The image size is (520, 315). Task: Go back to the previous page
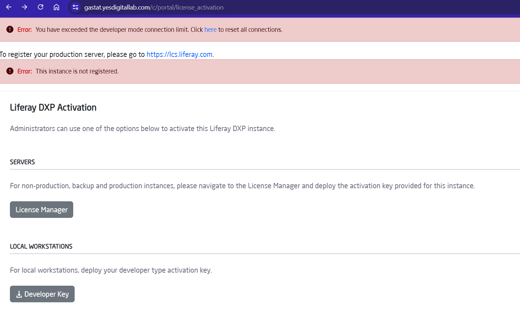[x=9, y=7]
